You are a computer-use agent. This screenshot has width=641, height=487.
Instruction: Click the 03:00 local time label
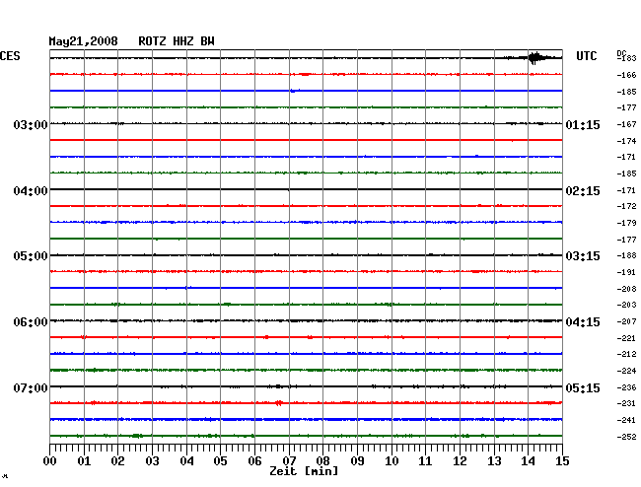coord(31,124)
